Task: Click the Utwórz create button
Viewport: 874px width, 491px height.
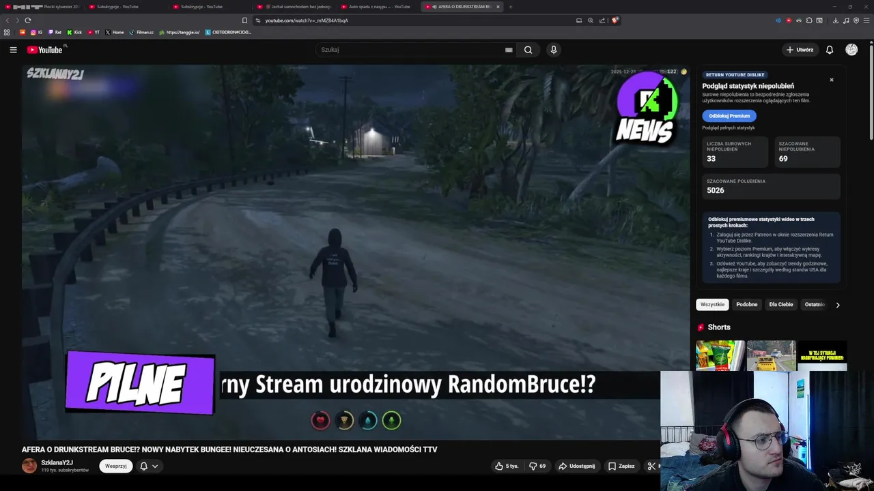Action: (x=800, y=50)
